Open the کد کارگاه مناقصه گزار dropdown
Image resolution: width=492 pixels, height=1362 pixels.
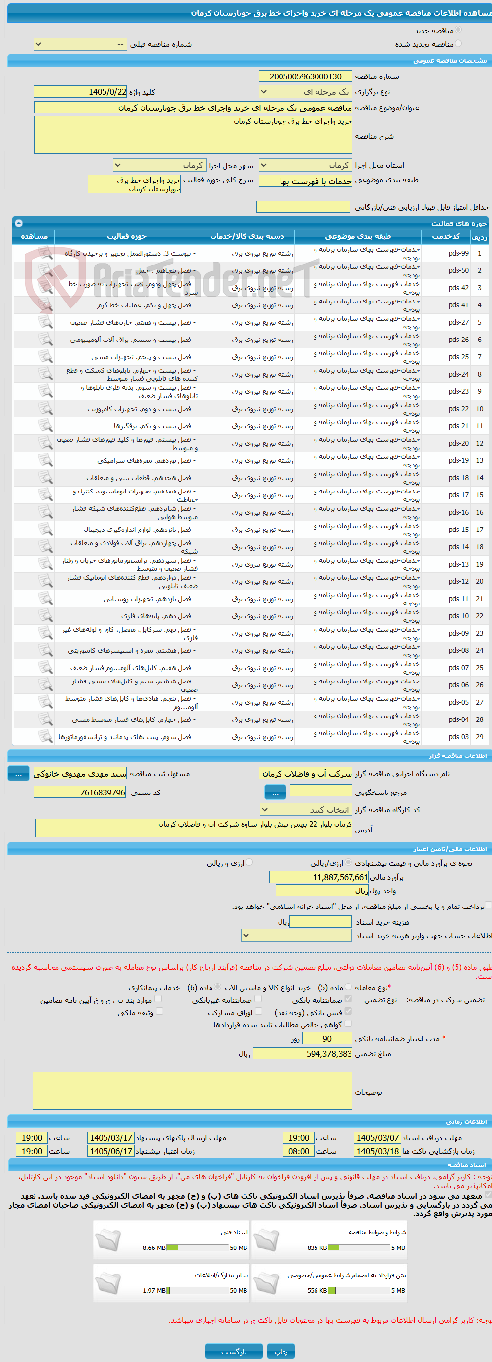tap(306, 809)
